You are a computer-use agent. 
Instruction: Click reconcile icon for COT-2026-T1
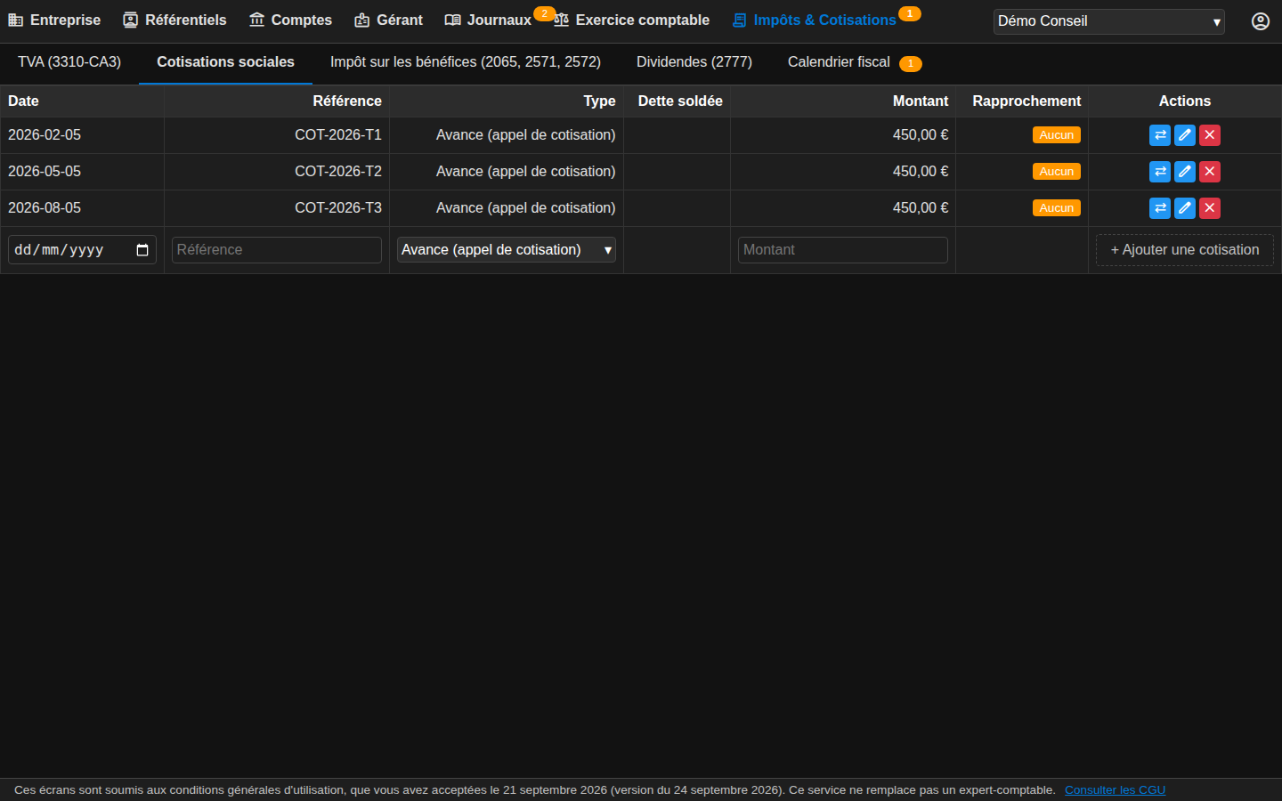coord(1160,135)
